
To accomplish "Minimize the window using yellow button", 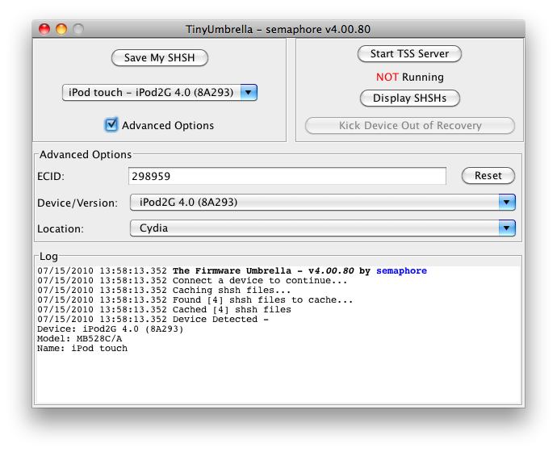I will coord(61,29).
